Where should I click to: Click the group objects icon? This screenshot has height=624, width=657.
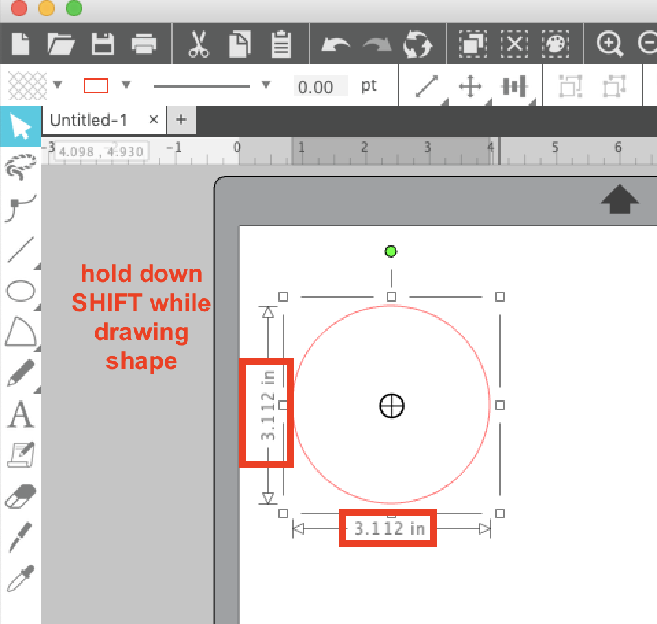571,86
